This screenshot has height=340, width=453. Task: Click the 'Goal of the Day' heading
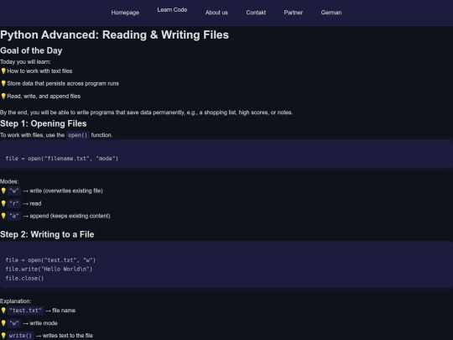[31, 50]
